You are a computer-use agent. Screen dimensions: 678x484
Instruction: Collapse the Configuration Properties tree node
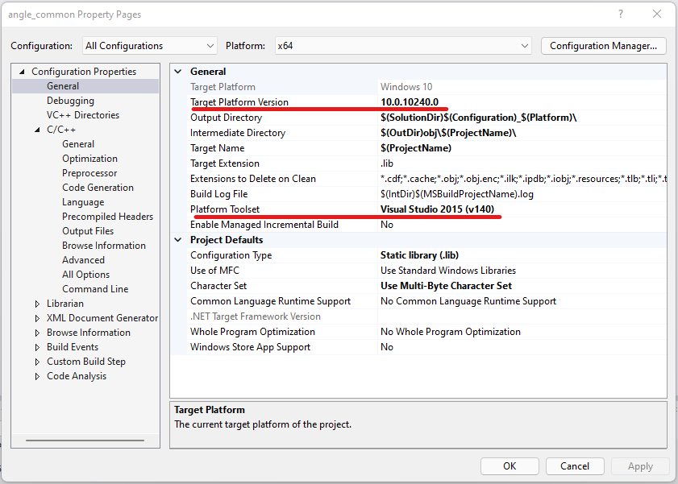click(23, 72)
